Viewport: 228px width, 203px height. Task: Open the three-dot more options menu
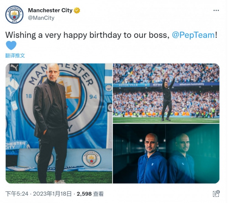[x=216, y=10]
